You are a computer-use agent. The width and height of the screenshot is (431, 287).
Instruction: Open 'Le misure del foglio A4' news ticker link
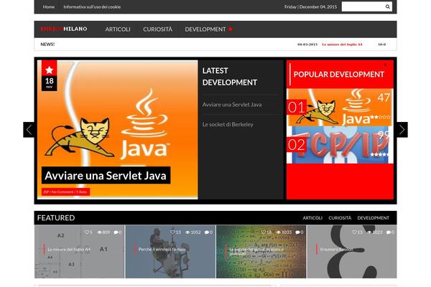(x=342, y=44)
